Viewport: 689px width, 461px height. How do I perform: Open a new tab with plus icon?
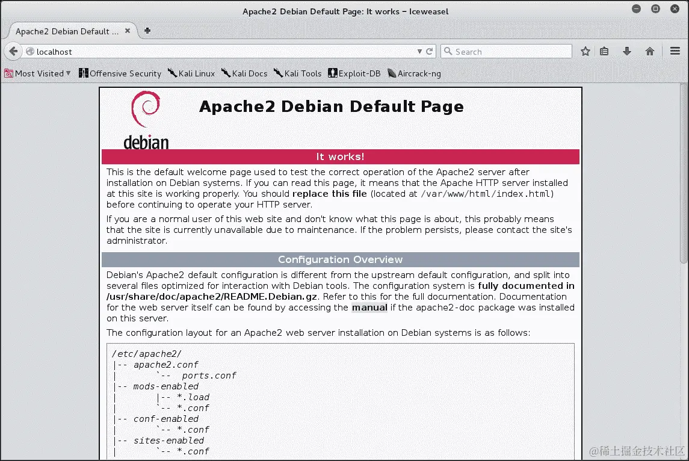coord(147,31)
